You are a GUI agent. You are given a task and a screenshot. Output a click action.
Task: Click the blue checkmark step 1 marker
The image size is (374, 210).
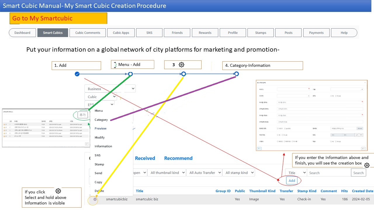[77, 74]
